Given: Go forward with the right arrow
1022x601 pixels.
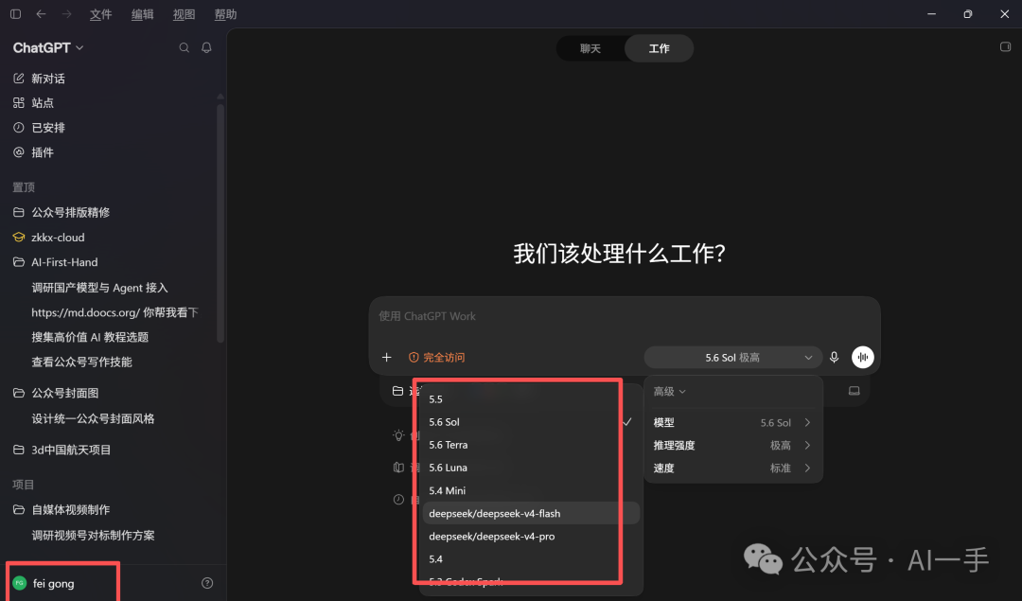Looking at the screenshot, I should pos(66,13).
